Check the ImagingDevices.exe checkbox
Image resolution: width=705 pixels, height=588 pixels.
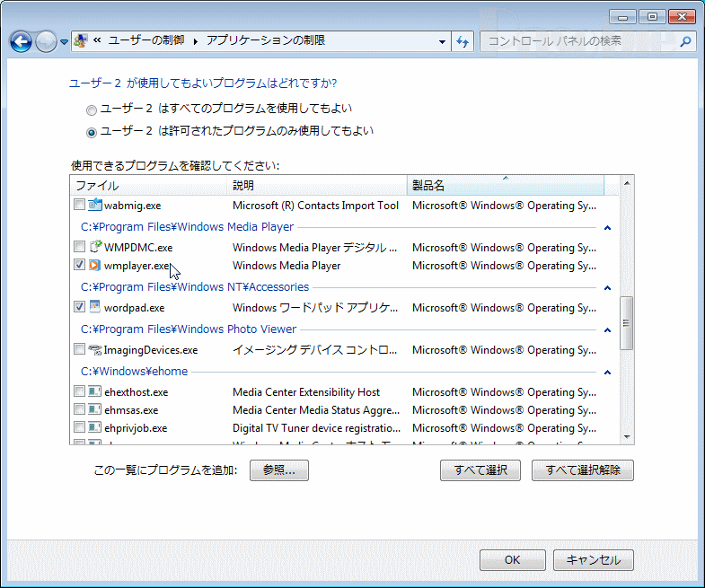point(79,349)
